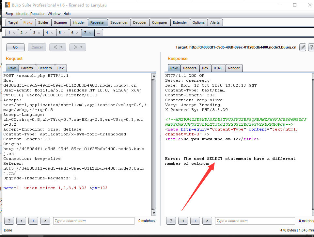Click Request scrollbar down arrow
Image resolution: width=314 pixels, height=237 pixels.
pos(154,213)
